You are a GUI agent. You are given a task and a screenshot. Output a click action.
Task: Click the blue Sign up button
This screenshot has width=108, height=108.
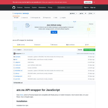tap(54, 32)
